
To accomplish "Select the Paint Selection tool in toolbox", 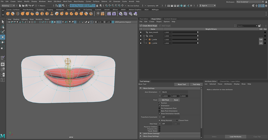I will [x=3, y=32].
